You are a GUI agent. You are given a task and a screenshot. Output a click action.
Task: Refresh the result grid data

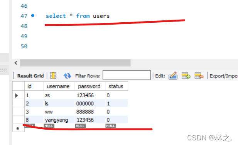click(67, 76)
